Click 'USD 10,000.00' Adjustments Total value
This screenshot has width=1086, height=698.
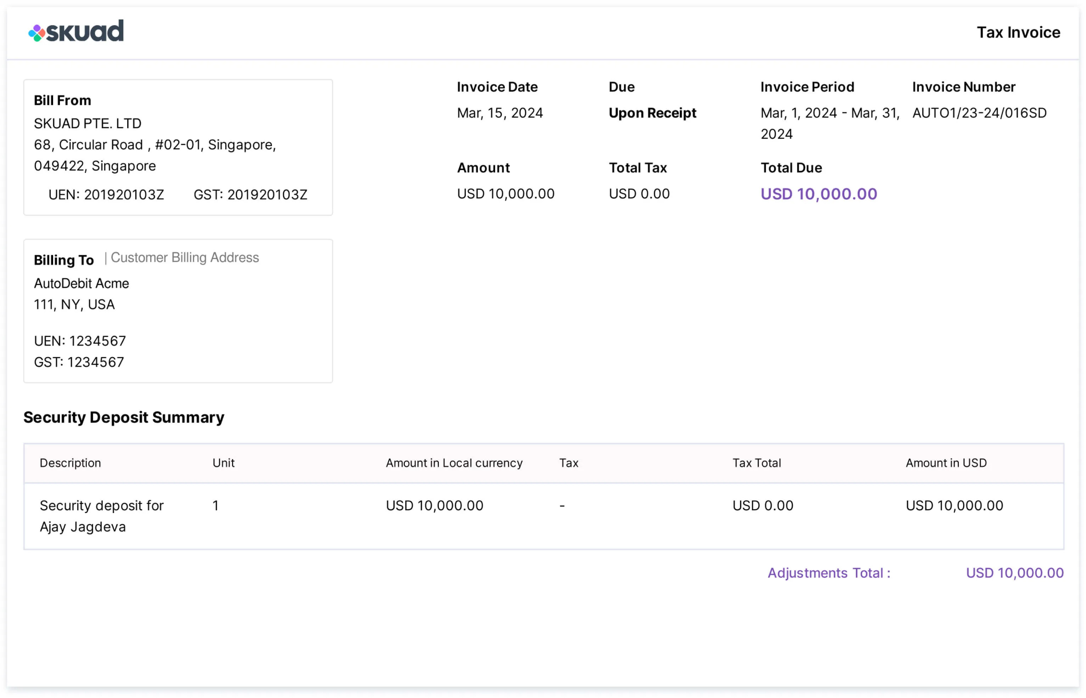coord(1014,573)
